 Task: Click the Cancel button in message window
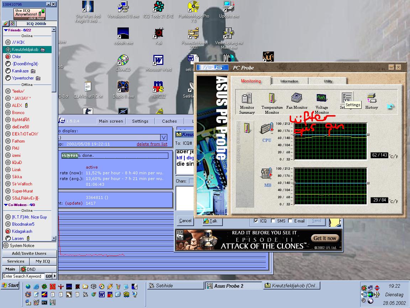185,221
